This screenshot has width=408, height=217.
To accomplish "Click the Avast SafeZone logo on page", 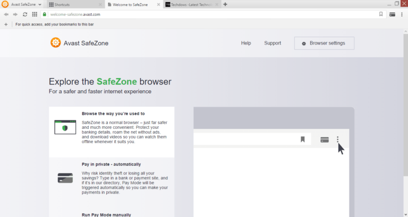I will [79, 43].
